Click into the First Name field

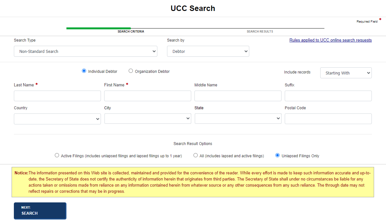coord(147,96)
